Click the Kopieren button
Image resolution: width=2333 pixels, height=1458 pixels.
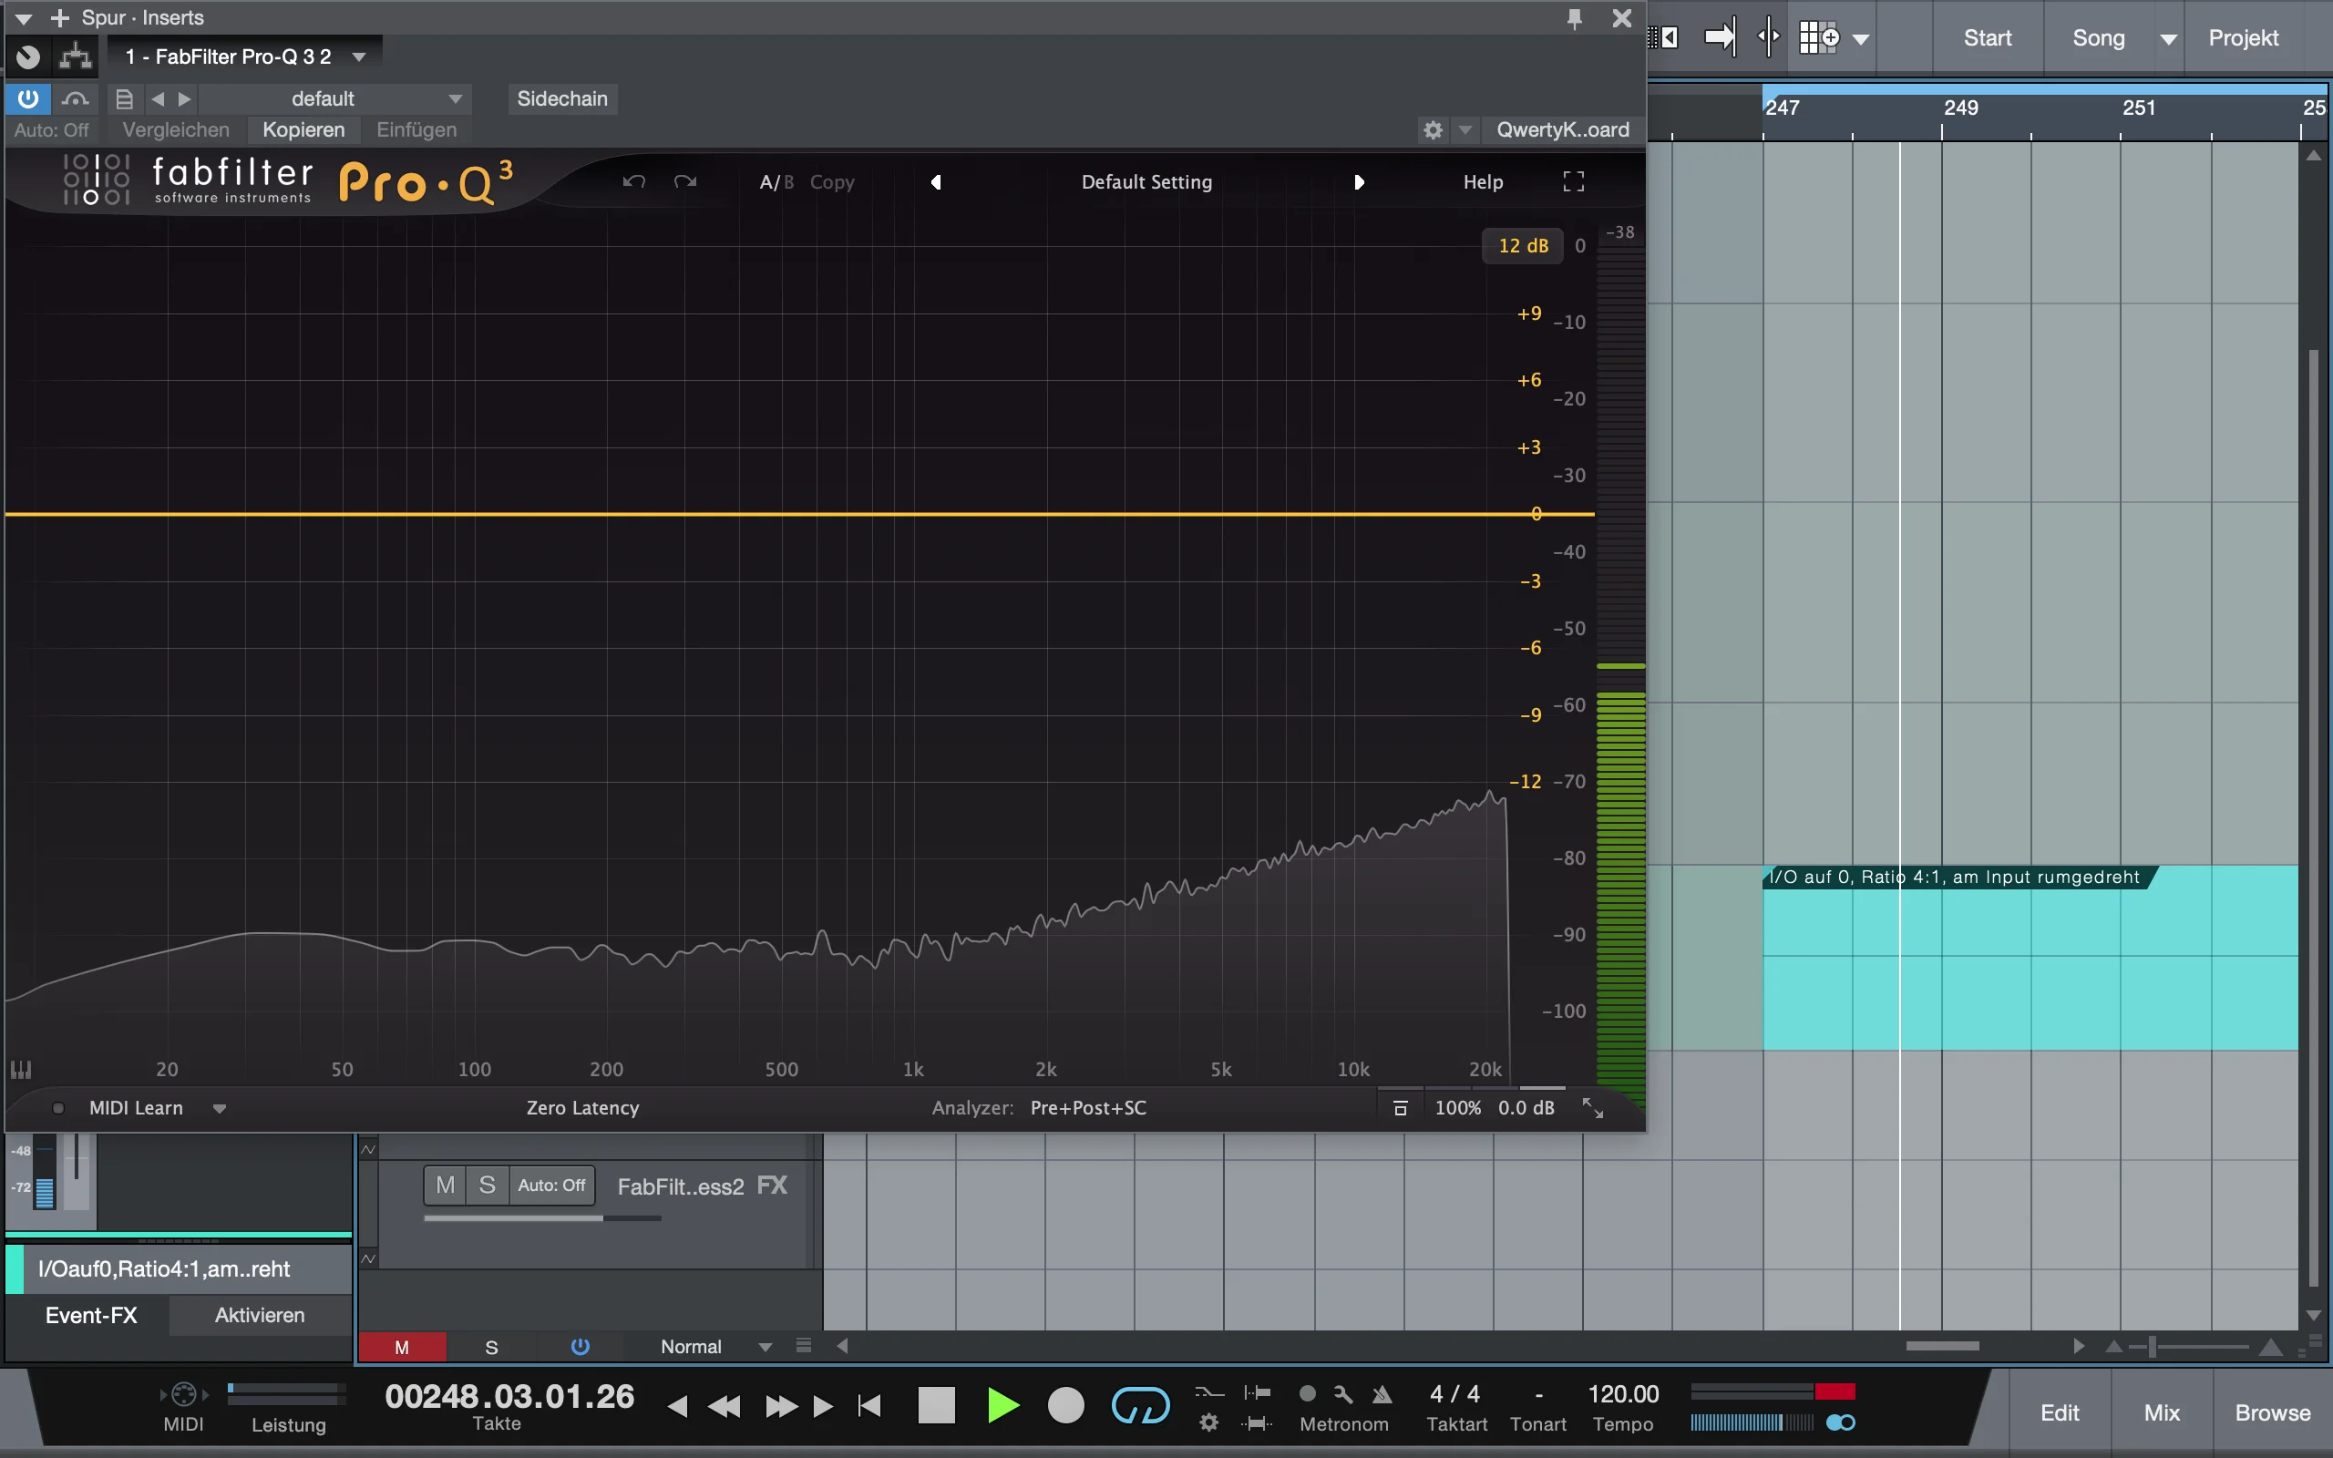point(303,130)
